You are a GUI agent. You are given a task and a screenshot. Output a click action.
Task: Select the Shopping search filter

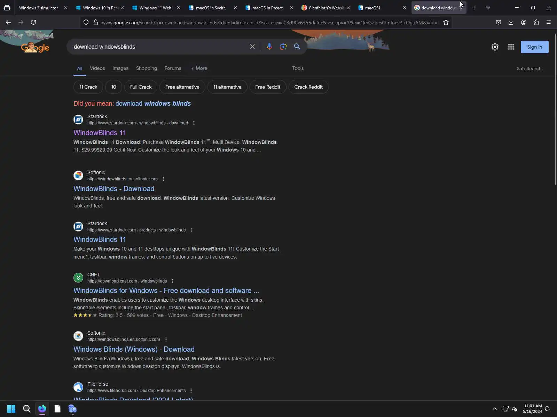click(147, 68)
